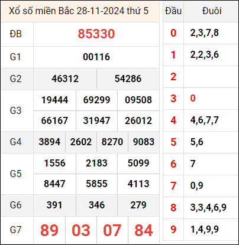Select head digit 8 in Đầu column

pyautogui.click(x=173, y=208)
